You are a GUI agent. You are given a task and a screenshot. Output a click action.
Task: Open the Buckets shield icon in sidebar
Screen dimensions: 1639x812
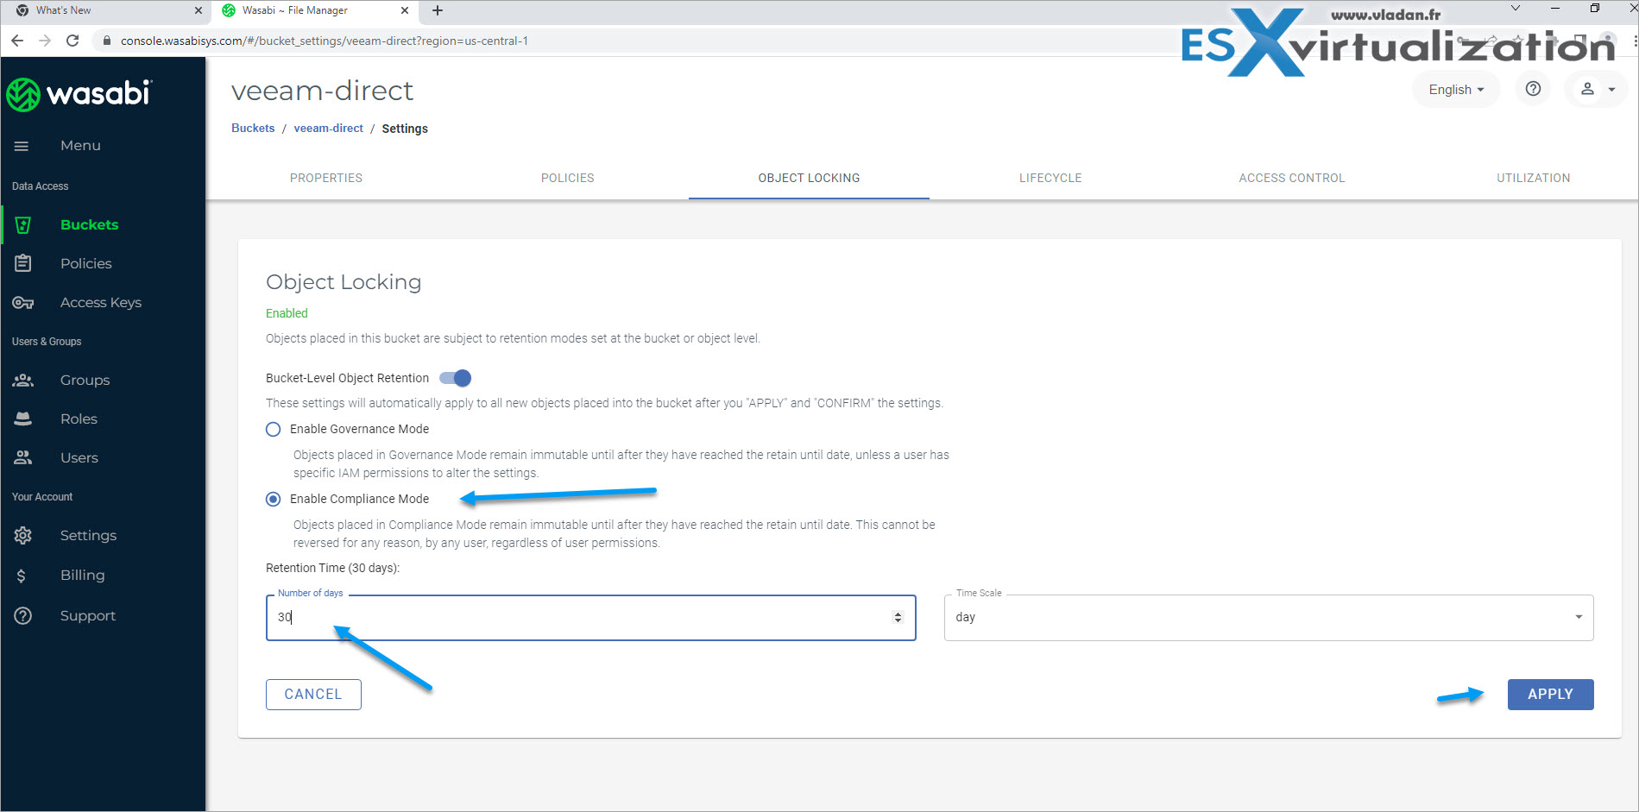pyautogui.click(x=23, y=225)
